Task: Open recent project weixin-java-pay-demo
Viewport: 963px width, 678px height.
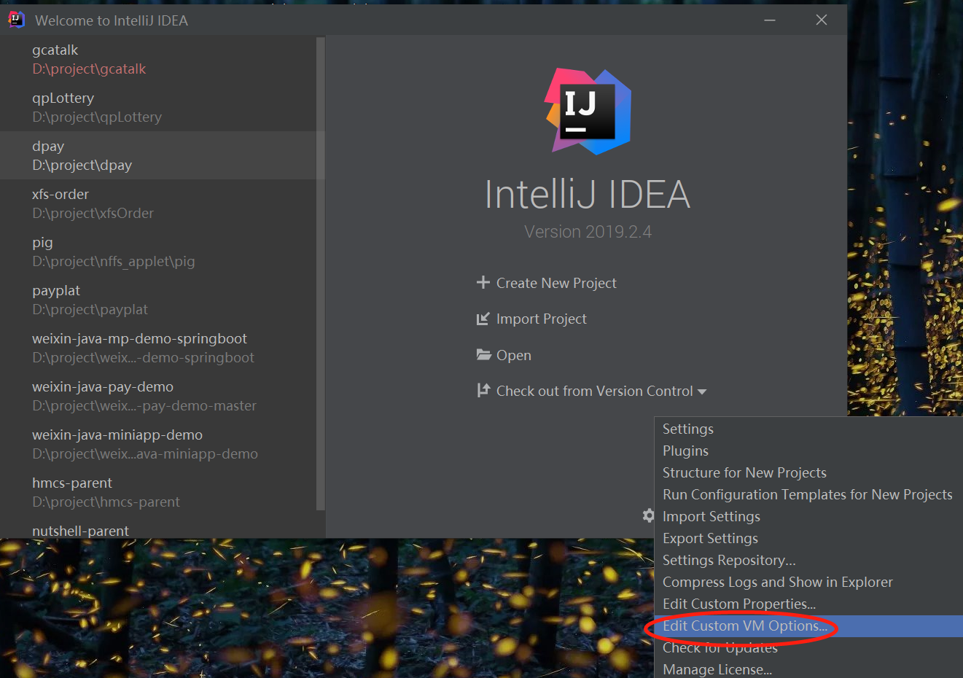Action: [x=158, y=396]
